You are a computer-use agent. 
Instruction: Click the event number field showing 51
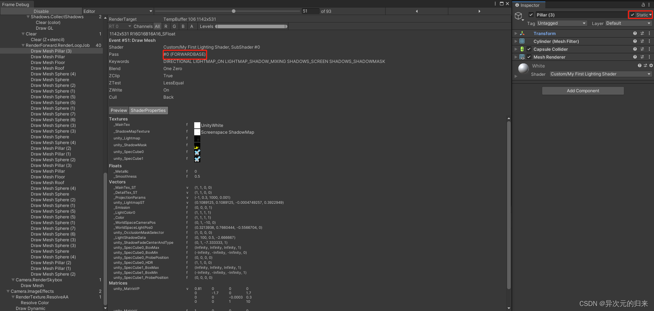tap(310, 11)
